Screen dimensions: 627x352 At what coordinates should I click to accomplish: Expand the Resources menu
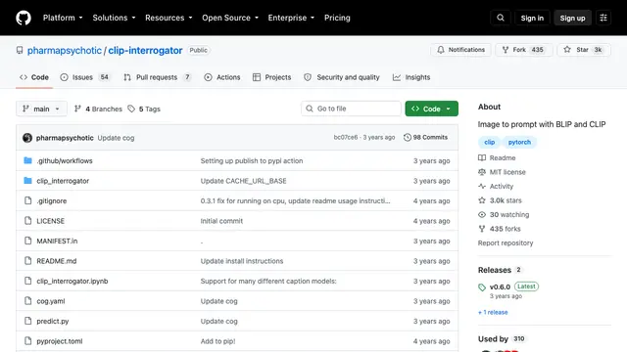169,18
